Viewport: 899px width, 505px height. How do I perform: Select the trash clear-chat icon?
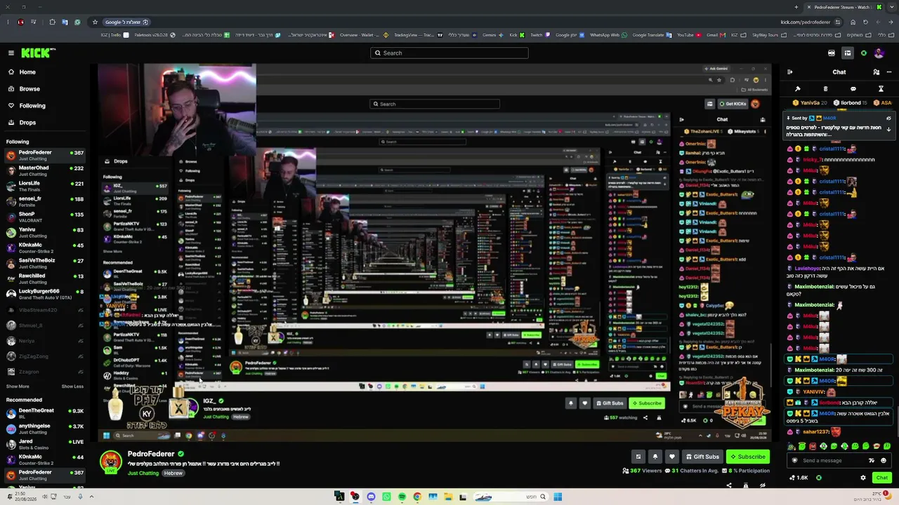point(825,89)
